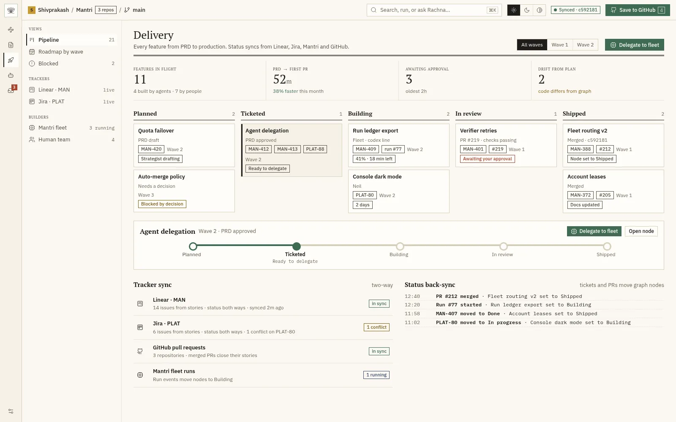Filter by Wave 1
The image size is (676, 422).
tap(560, 45)
